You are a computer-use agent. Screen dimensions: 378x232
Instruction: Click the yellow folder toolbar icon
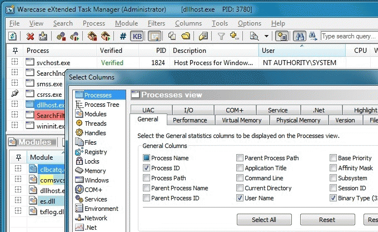tap(186, 36)
